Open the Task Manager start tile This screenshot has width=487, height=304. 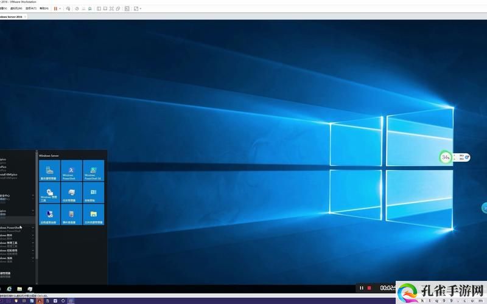click(x=71, y=193)
